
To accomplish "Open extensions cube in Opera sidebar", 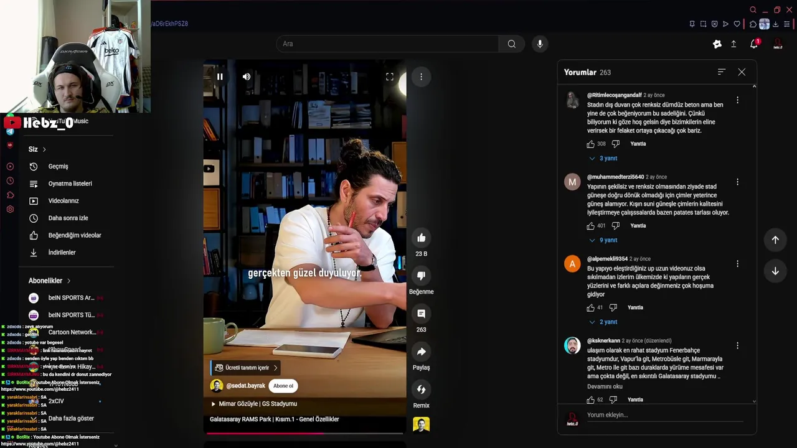I will click(10, 195).
